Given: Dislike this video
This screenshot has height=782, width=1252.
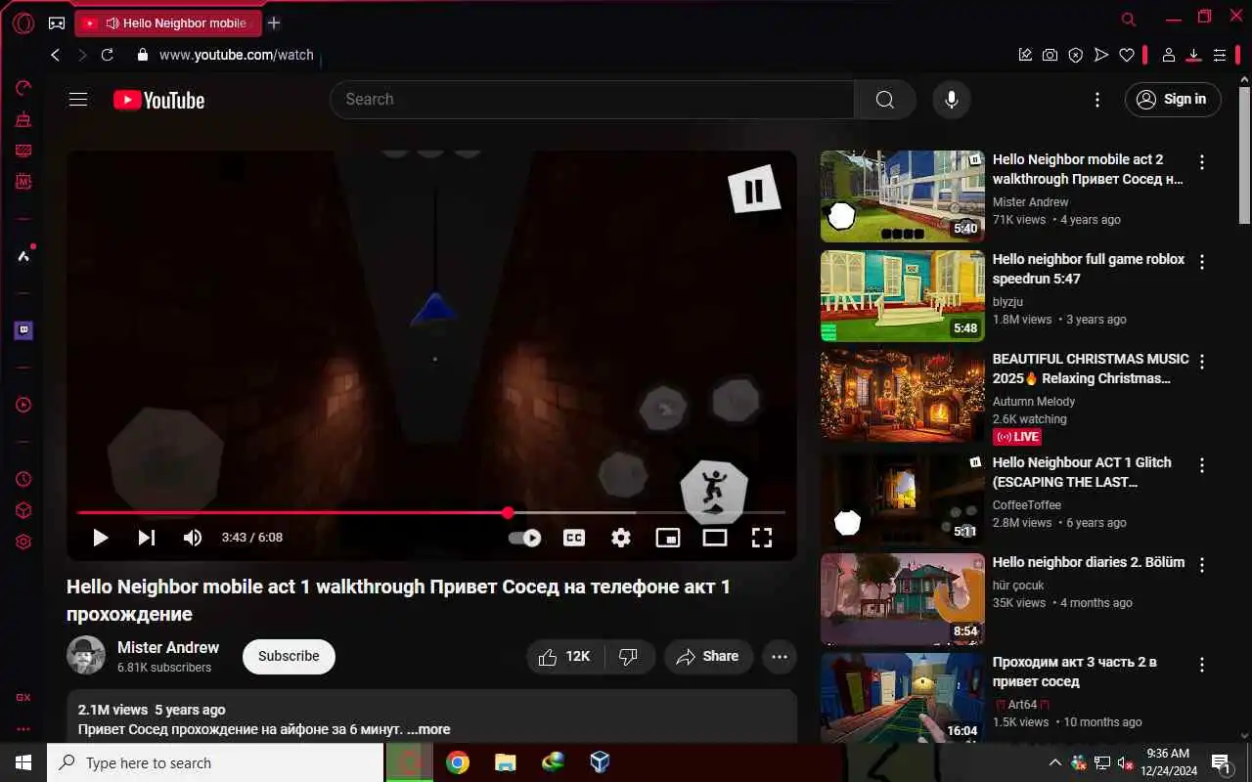Looking at the screenshot, I should coord(629,657).
